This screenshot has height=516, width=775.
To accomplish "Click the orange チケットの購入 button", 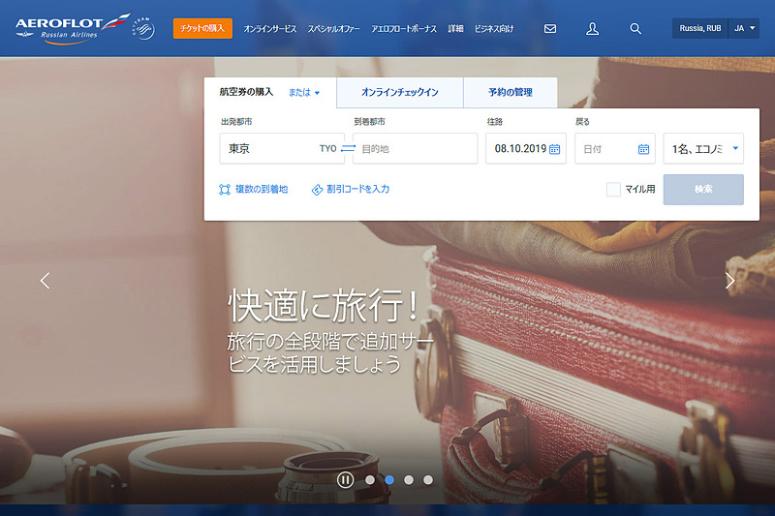I will pyautogui.click(x=202, y=29).
